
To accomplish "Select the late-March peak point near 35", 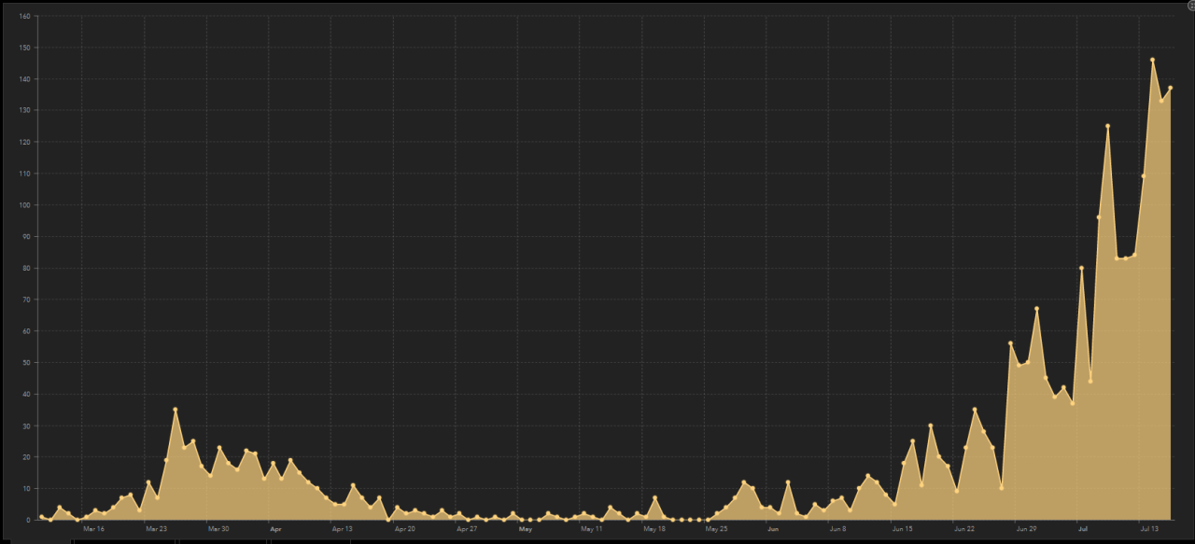I will (175, 410).
